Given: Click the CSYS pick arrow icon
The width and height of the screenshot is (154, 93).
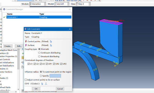Looking at the screenshot, I should click(x=42, y=84).
